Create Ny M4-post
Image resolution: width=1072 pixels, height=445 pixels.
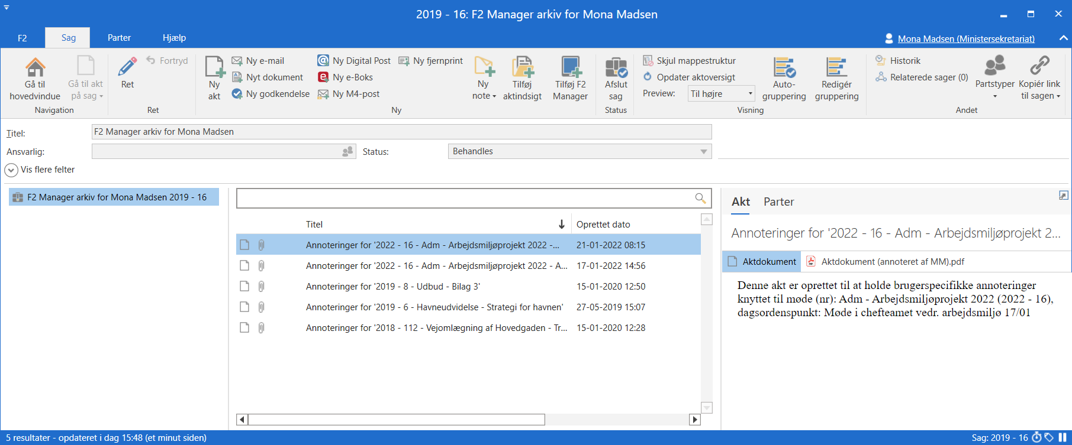(x=349, y=93)
